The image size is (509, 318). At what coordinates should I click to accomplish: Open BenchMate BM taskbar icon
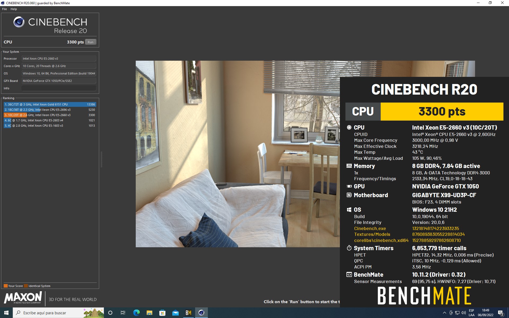point(188,313)
